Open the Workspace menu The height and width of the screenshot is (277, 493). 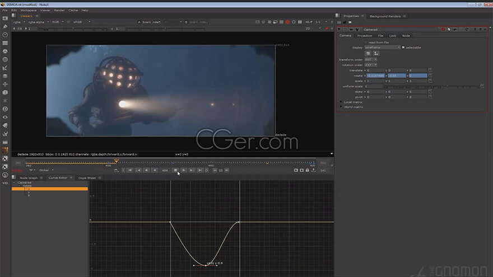click(x=29, y=11)
